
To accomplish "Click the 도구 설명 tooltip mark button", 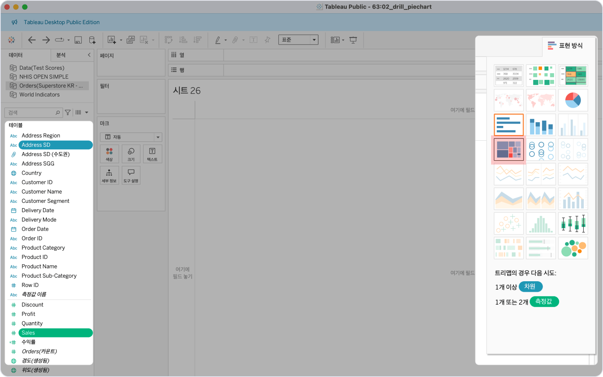I will coord(131,175).
